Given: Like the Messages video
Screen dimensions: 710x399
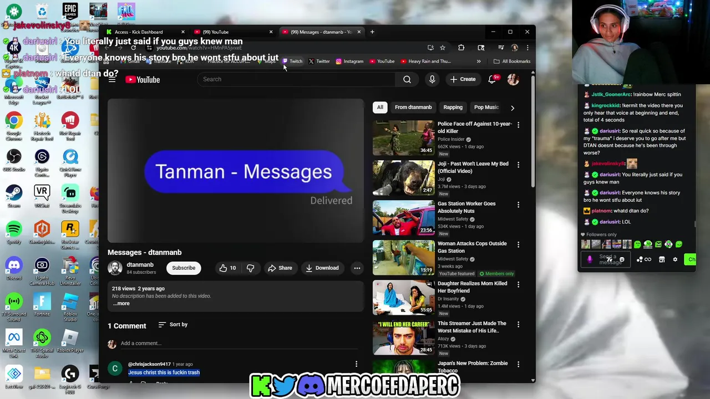Looking at the screenshot, I should (227, 268).
